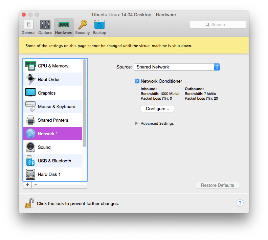Select Boot Order checkered flag item
Screen dimensions: 268x240
(x=53, y=79)
